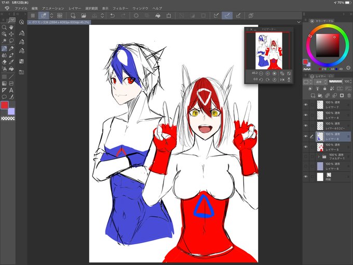
Task: Click zoom-in plus button in navigator
Action: click(268, 73)
